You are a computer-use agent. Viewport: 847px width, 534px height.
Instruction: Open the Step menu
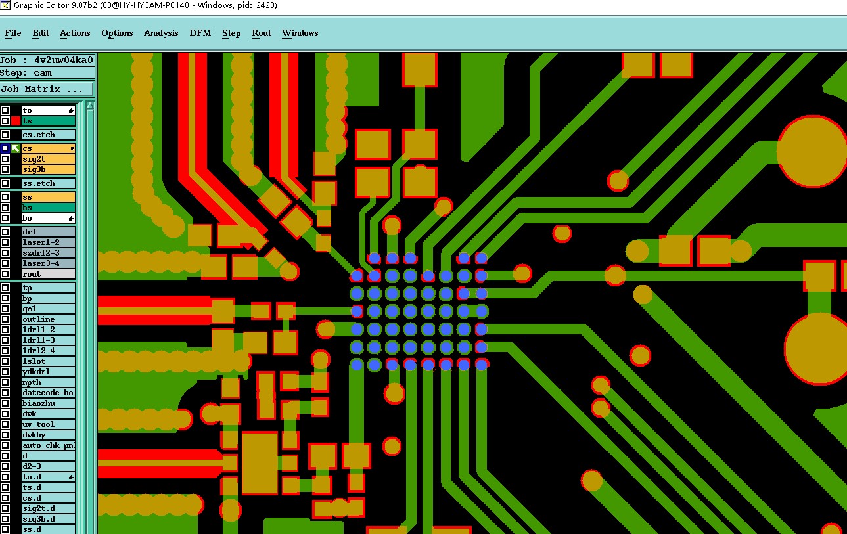pyautogui.click(x=231, y=33)
